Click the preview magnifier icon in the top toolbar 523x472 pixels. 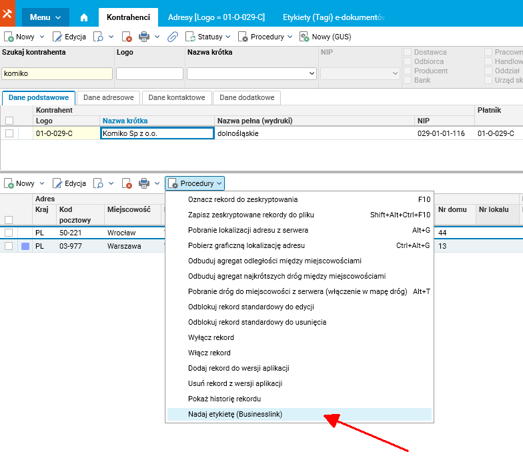coord(98,37)
